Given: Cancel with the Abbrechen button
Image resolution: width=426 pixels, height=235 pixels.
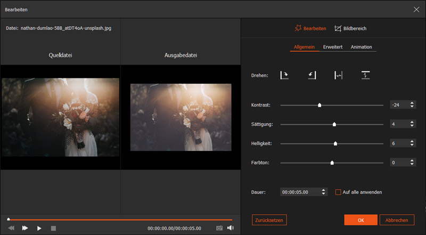Looking at the screenshot, I should 397,220.
